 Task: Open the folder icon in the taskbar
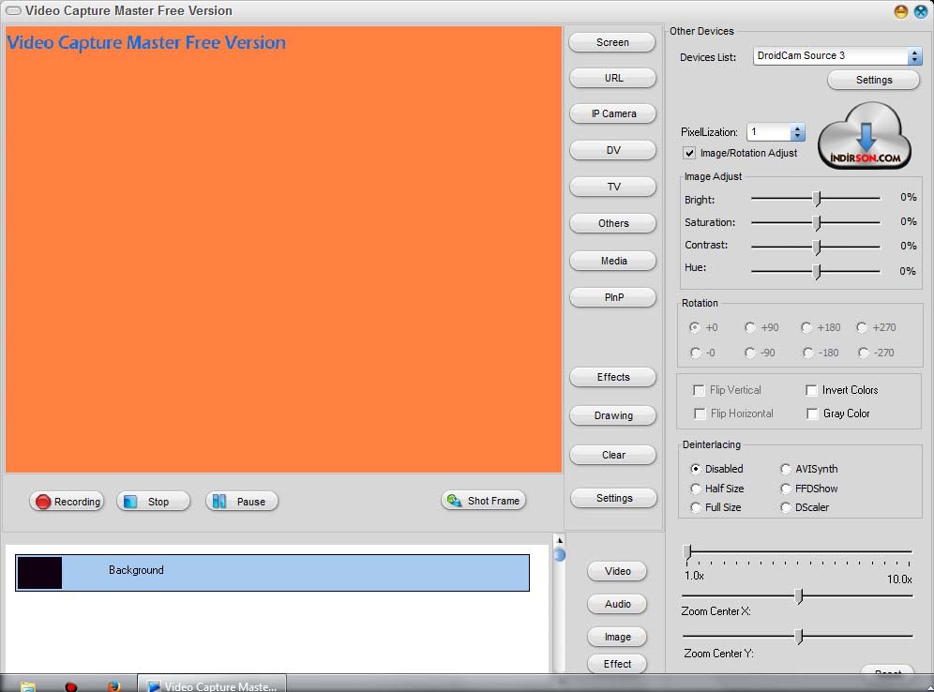pyautogui.click(x=27, y=686)
